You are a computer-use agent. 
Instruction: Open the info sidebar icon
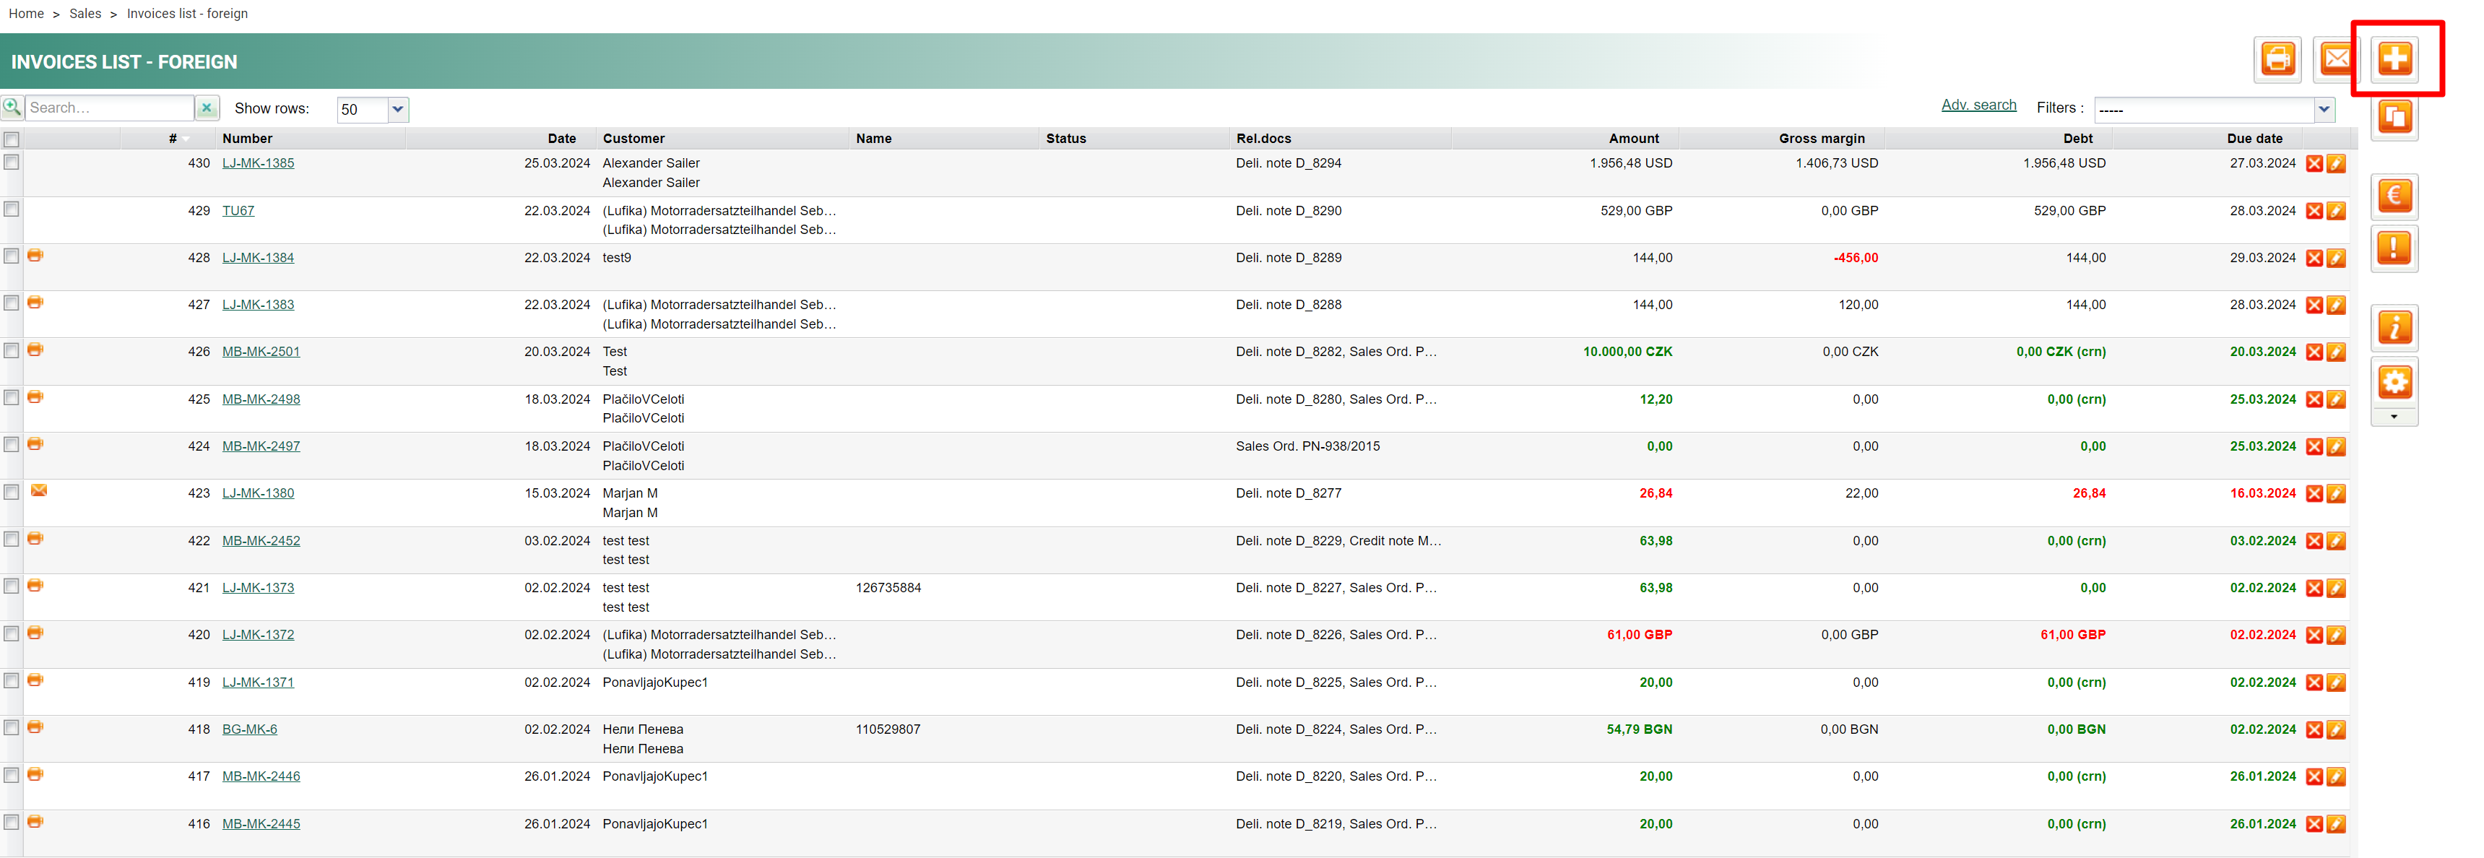pos(2394,328)
